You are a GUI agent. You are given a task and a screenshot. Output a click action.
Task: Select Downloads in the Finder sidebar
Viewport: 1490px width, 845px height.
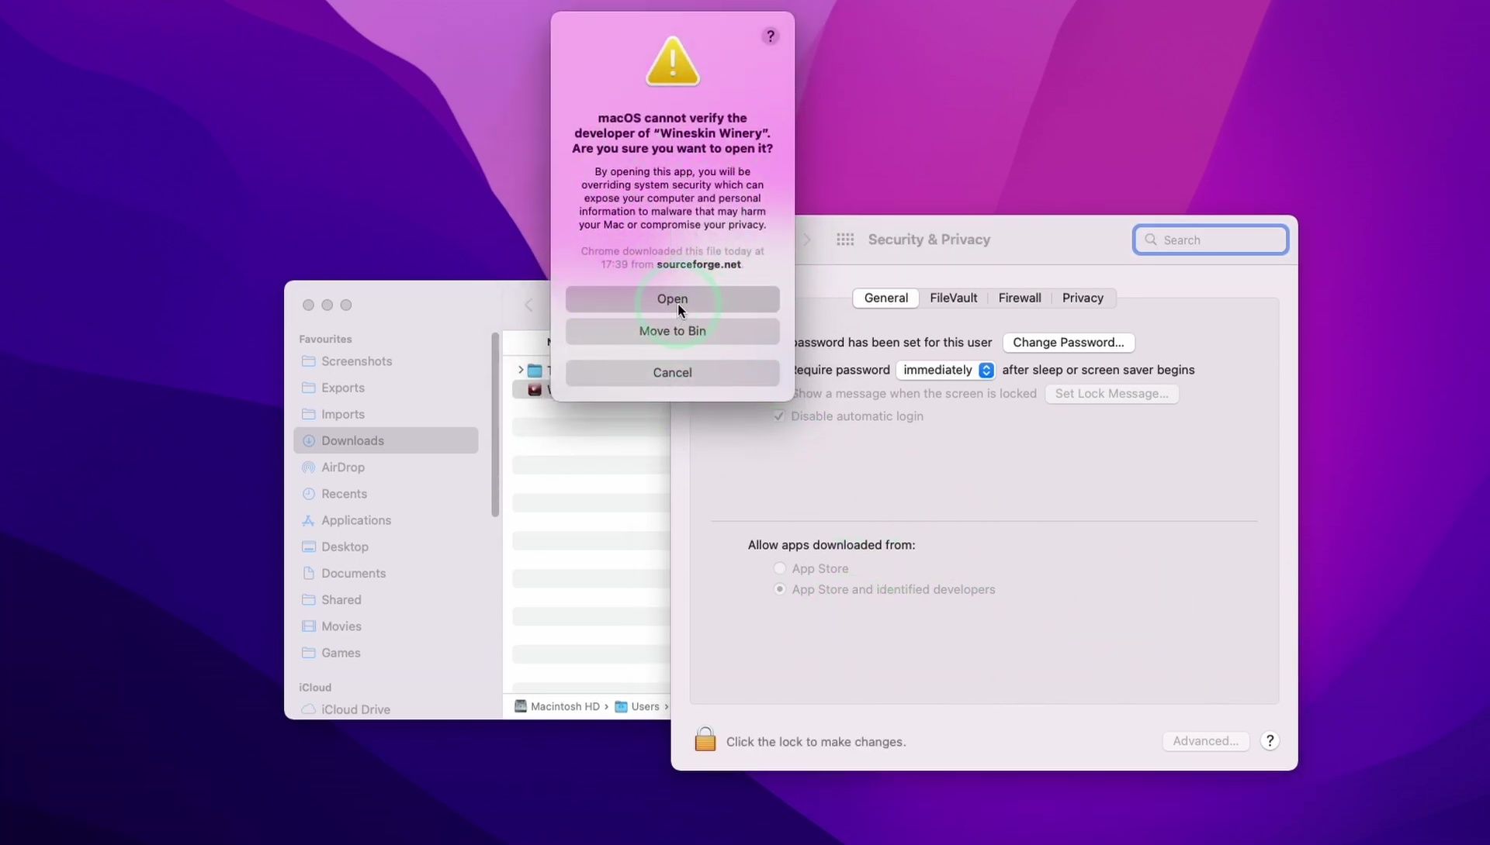coord(386,441)
